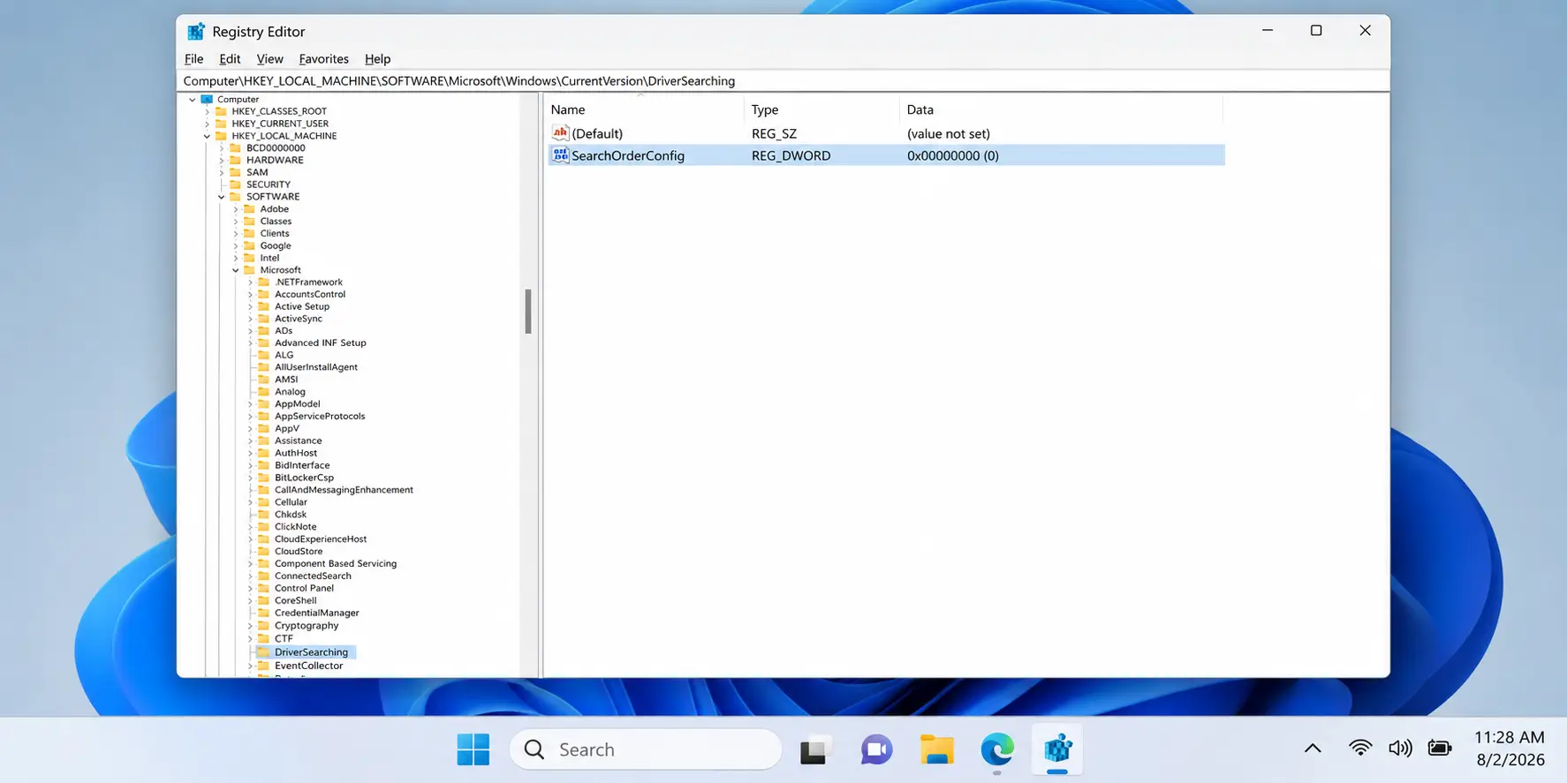
Task: Expand the Adobe key
Action: (236, 209)
